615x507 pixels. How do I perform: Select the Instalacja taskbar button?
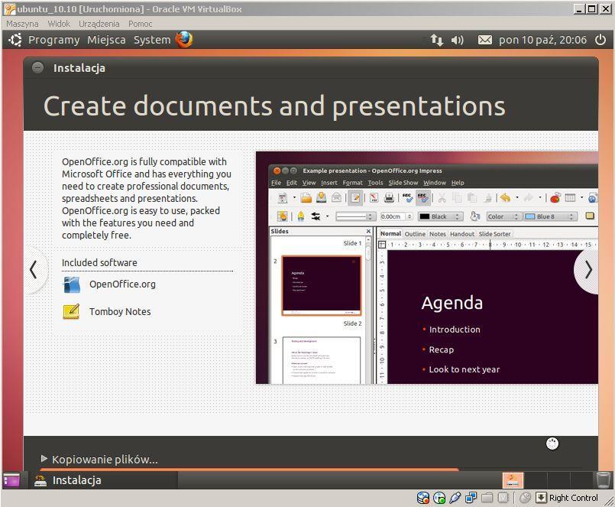103,480
